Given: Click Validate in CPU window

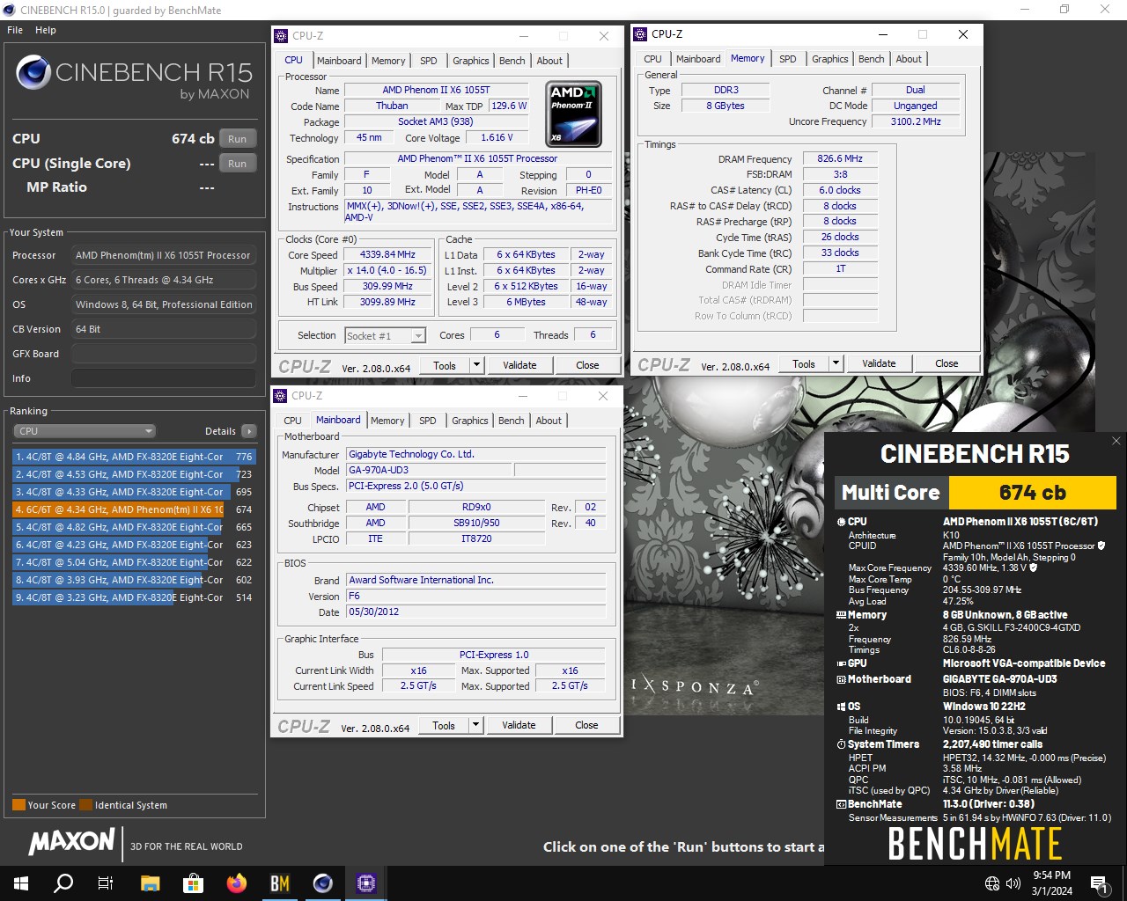Looking at the screenshot, I should pos(519,365).
